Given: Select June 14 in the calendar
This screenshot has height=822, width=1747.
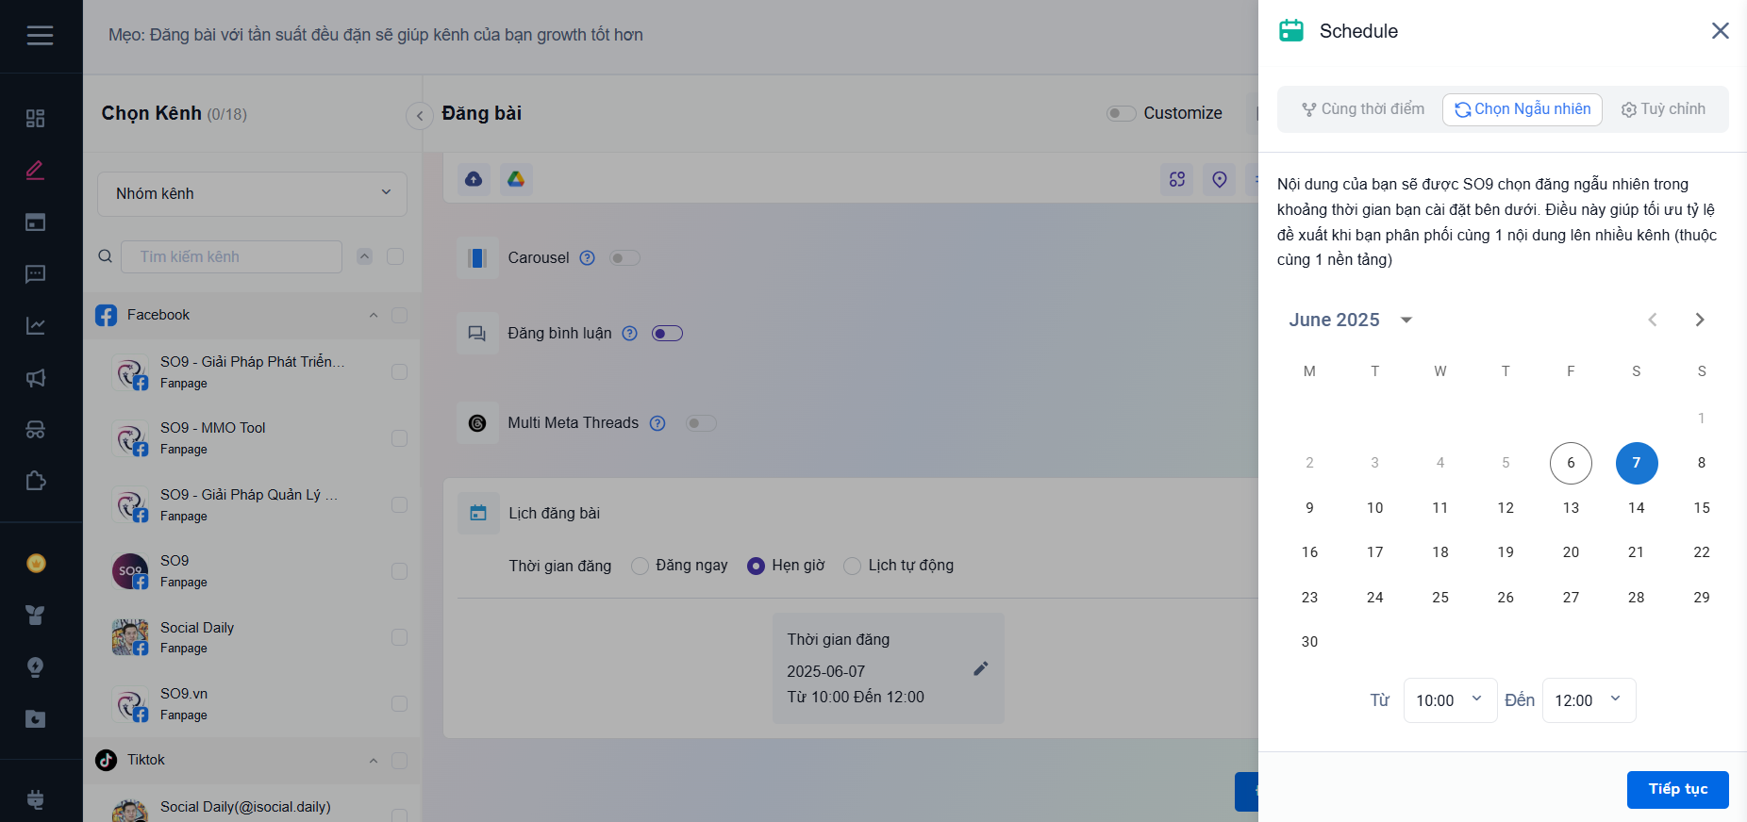Looking at the screenshot, I should pyautogui.click(x=1636, y=508).
